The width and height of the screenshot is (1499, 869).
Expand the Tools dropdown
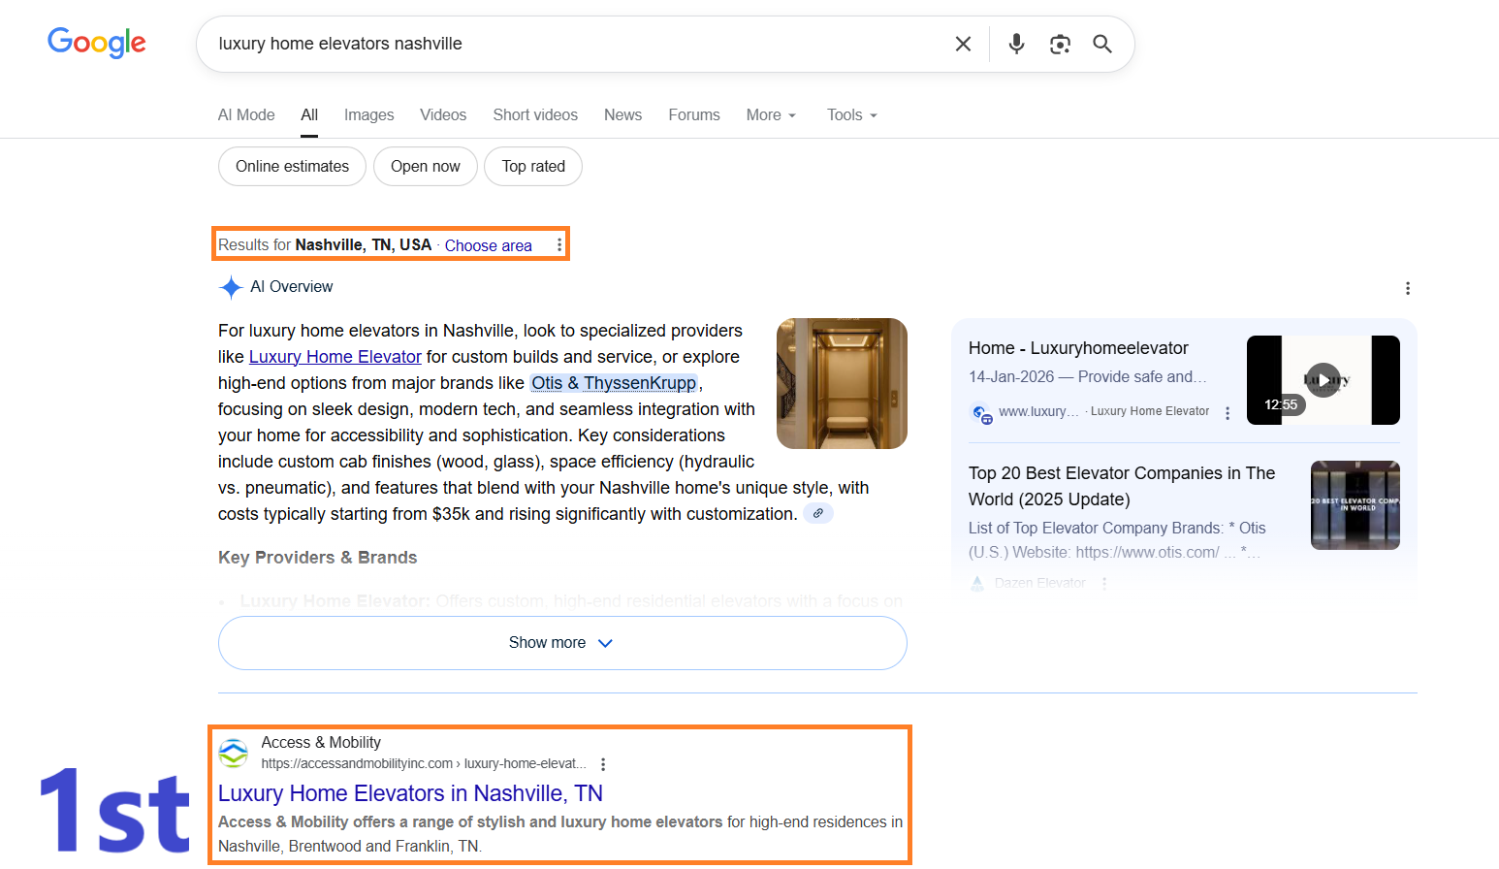(852, 114)
